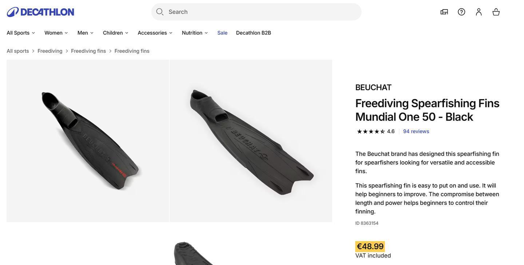Open the help question mark icon
Screen dimensions: 524x265
(461, 12)
